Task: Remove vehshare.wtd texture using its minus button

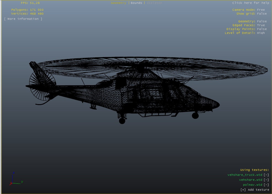Action: click(x=266, y=180)
